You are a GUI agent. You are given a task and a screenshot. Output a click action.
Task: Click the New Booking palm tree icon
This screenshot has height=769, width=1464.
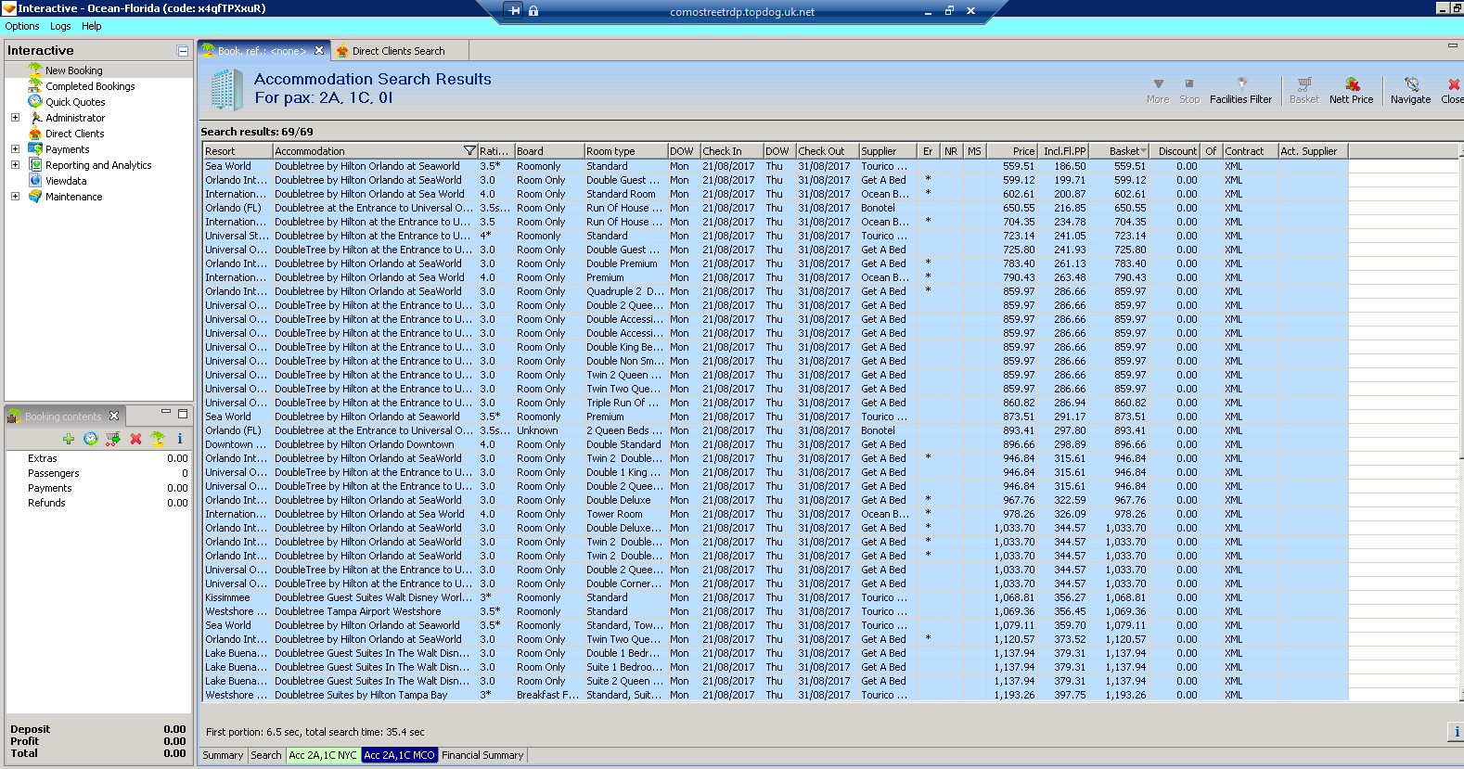pyautogui.click(x=35, y=70)
